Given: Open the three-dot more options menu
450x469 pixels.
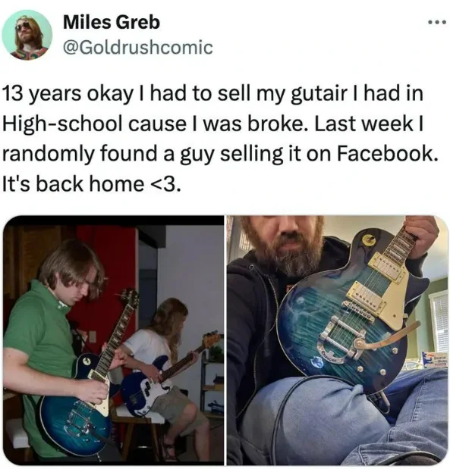Looking at the screenshot, I should [x=438, y=23].
